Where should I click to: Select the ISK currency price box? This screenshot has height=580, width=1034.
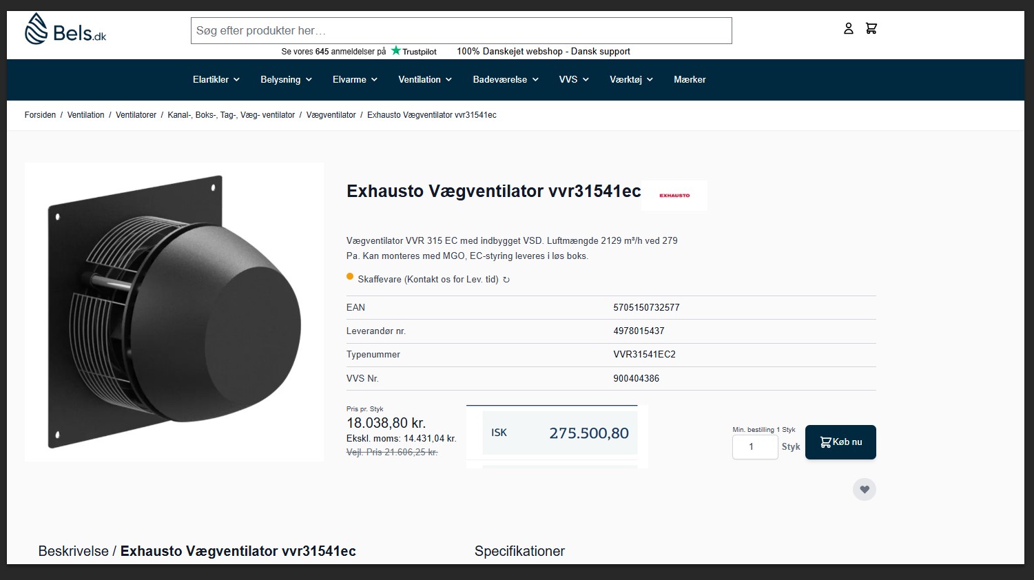560,433
